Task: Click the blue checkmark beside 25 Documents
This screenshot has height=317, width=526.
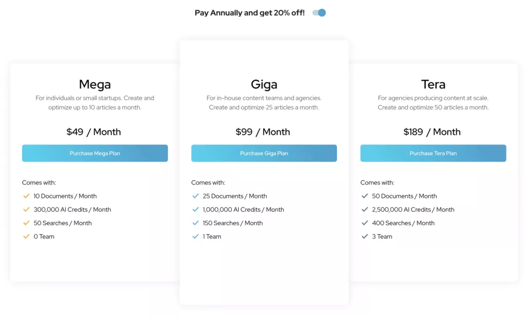Action: (195, 196)
